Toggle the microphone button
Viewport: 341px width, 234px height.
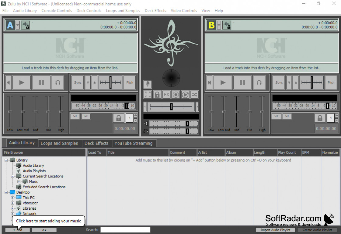(148, 84)
